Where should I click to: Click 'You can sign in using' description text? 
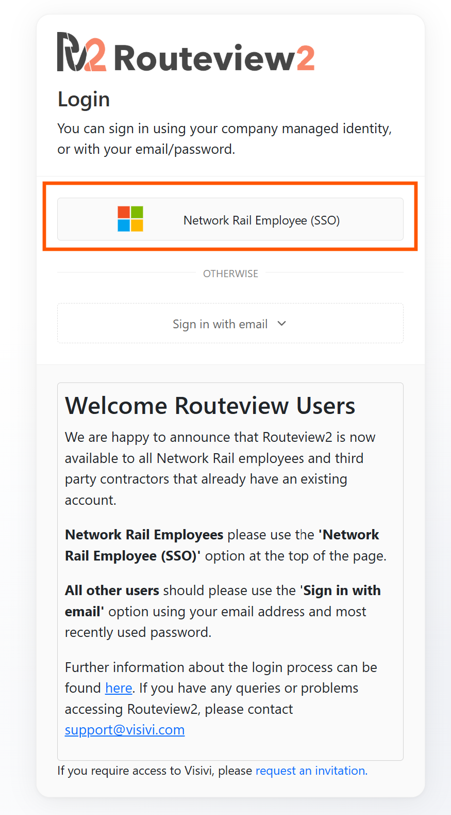[225, 139]
